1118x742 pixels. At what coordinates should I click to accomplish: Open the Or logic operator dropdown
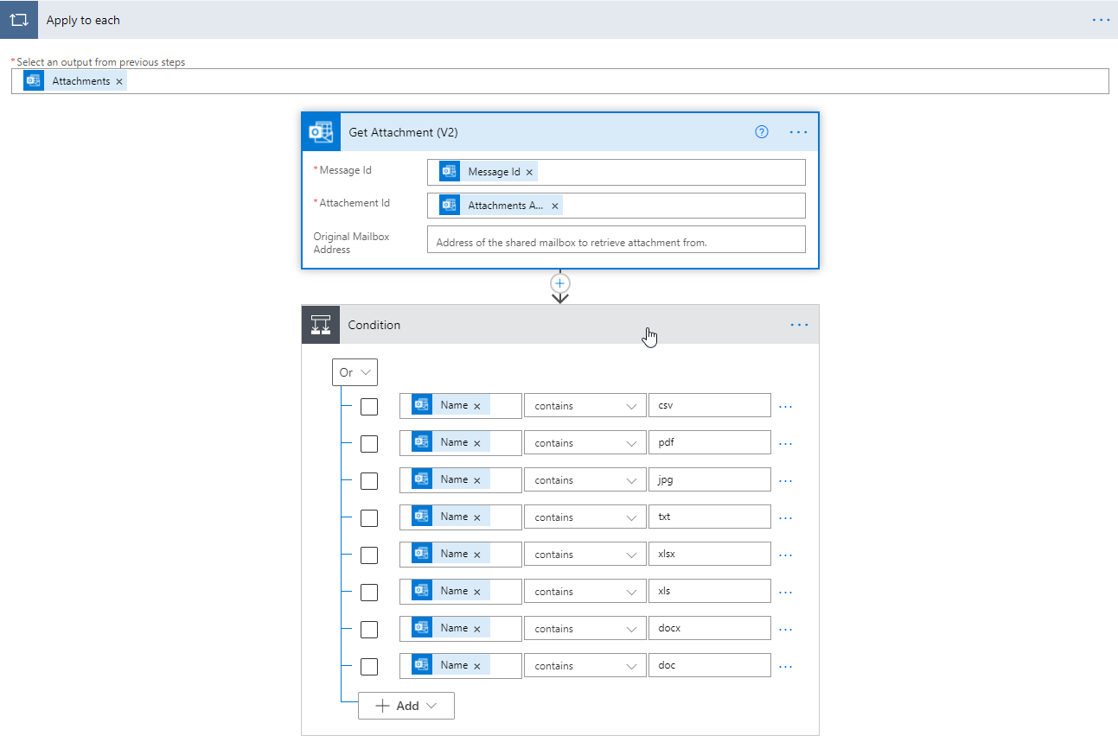355,371
